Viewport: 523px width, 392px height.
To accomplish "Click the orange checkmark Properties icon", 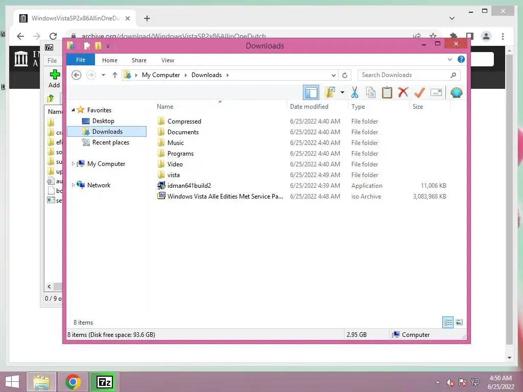I will [419, 92].
